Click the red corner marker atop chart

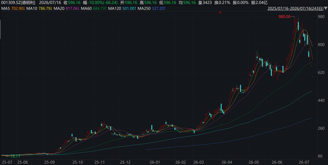(x=220, y=13)
